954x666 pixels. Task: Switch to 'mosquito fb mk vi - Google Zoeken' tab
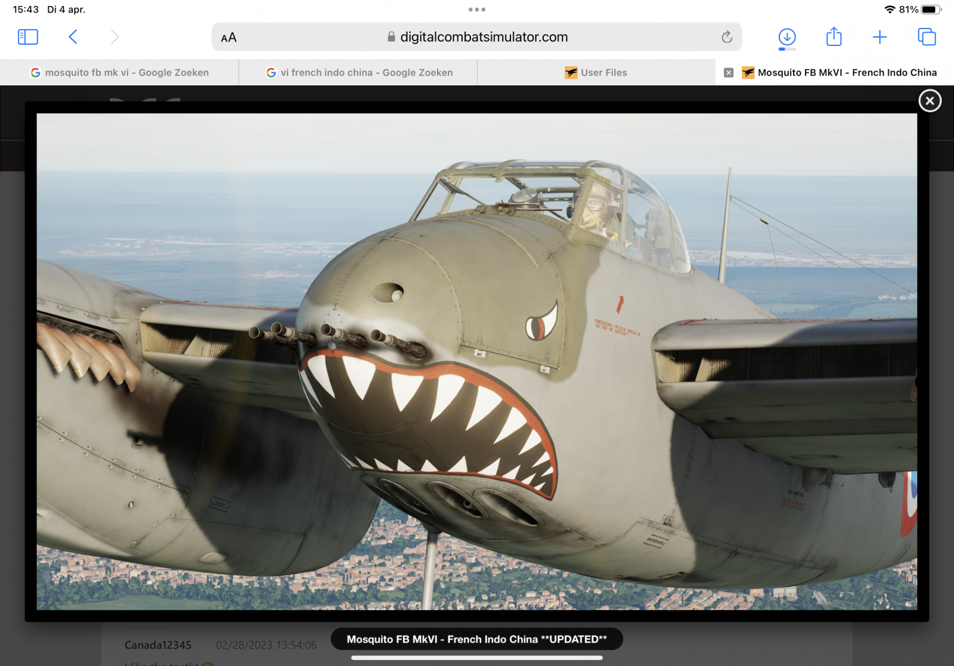coord(119,72)
